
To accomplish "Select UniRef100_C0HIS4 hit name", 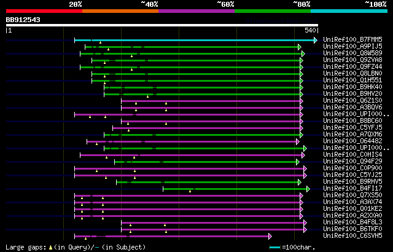I will click(352, 155).
